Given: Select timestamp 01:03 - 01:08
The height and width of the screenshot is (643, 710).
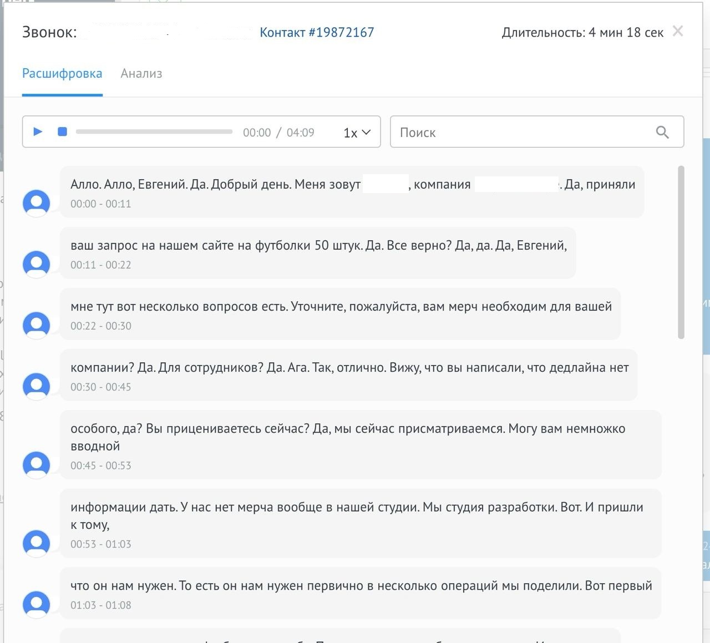Looking at the screenshot, I should click(101, 605).
